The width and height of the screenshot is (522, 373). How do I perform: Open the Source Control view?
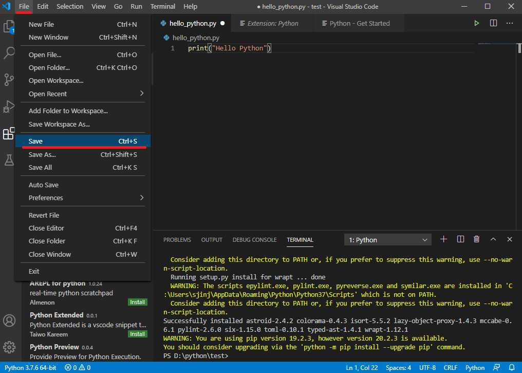(x=9, y=80)
